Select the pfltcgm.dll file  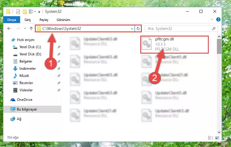click(175, 44)
